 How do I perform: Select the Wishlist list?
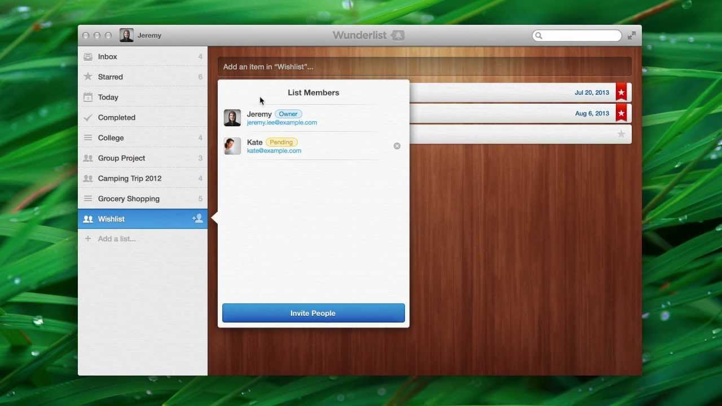(x=143, y=219)
